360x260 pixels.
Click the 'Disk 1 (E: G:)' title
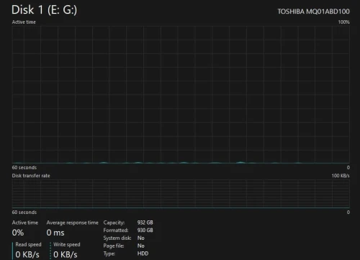(45, 10)
